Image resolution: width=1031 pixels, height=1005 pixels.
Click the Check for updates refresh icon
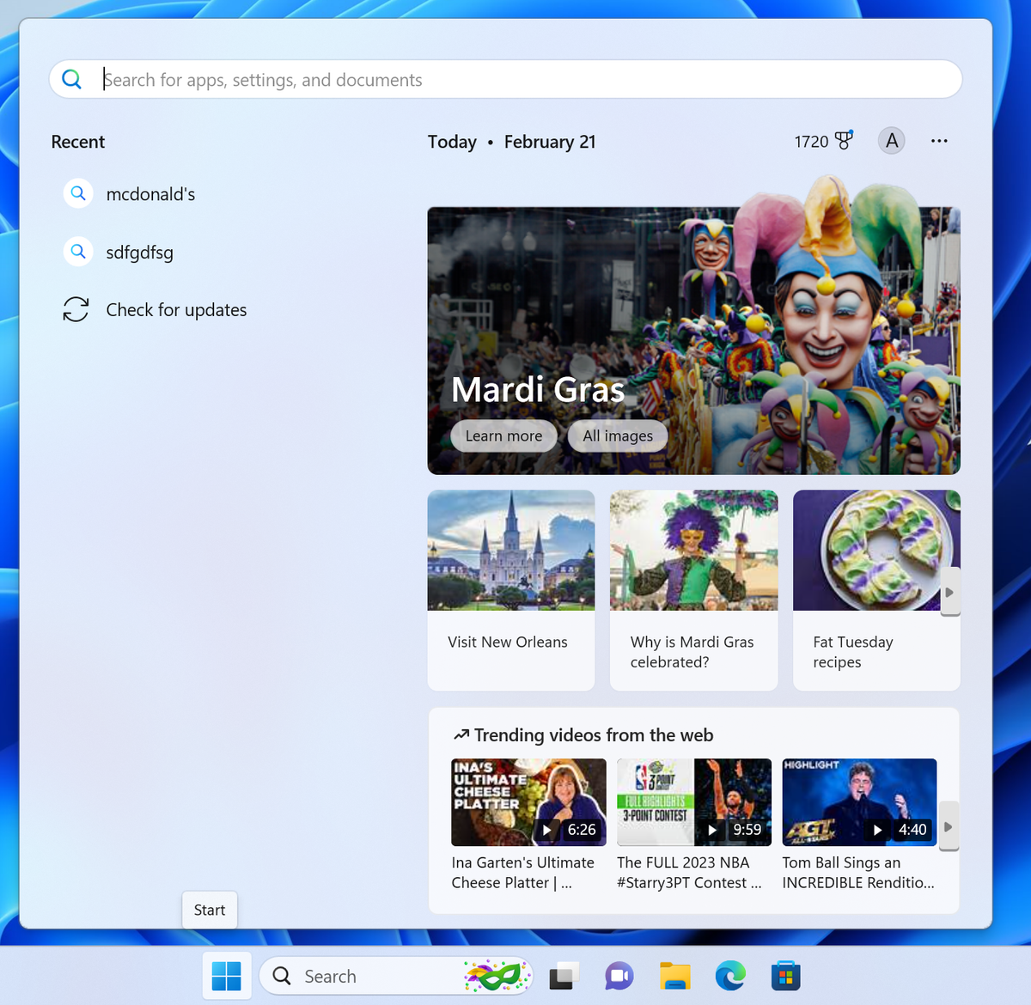click(x=76, y=309)
